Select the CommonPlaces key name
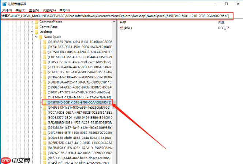243x164 pixels. (51, 22)
